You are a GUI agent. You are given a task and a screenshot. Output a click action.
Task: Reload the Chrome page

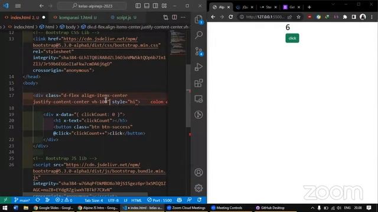pos(231,17)
